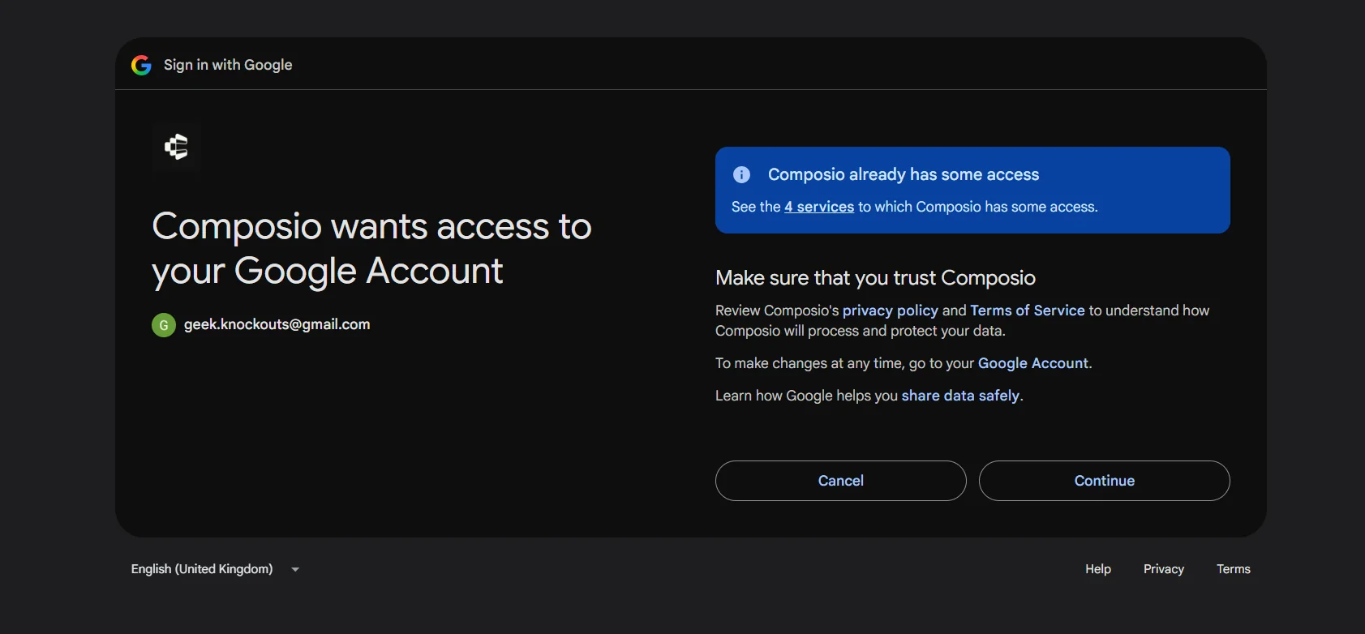Continue to grant Composio access
This screenshot has height=634, width=1365.
tap(1105, 481)
